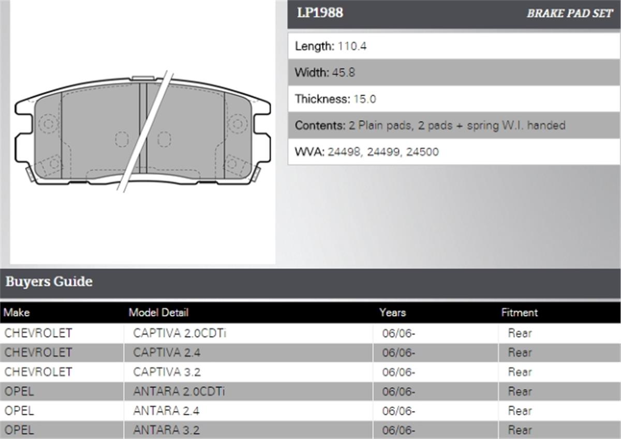The width and height of the screenshot is (621, 439).
Task: Click the Fitment column header
Action: coord(519,312)
